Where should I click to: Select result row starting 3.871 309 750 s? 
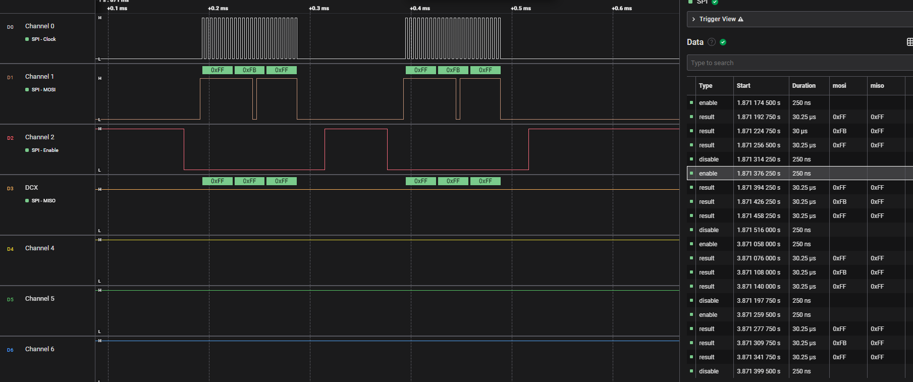[x=799, y=343]
